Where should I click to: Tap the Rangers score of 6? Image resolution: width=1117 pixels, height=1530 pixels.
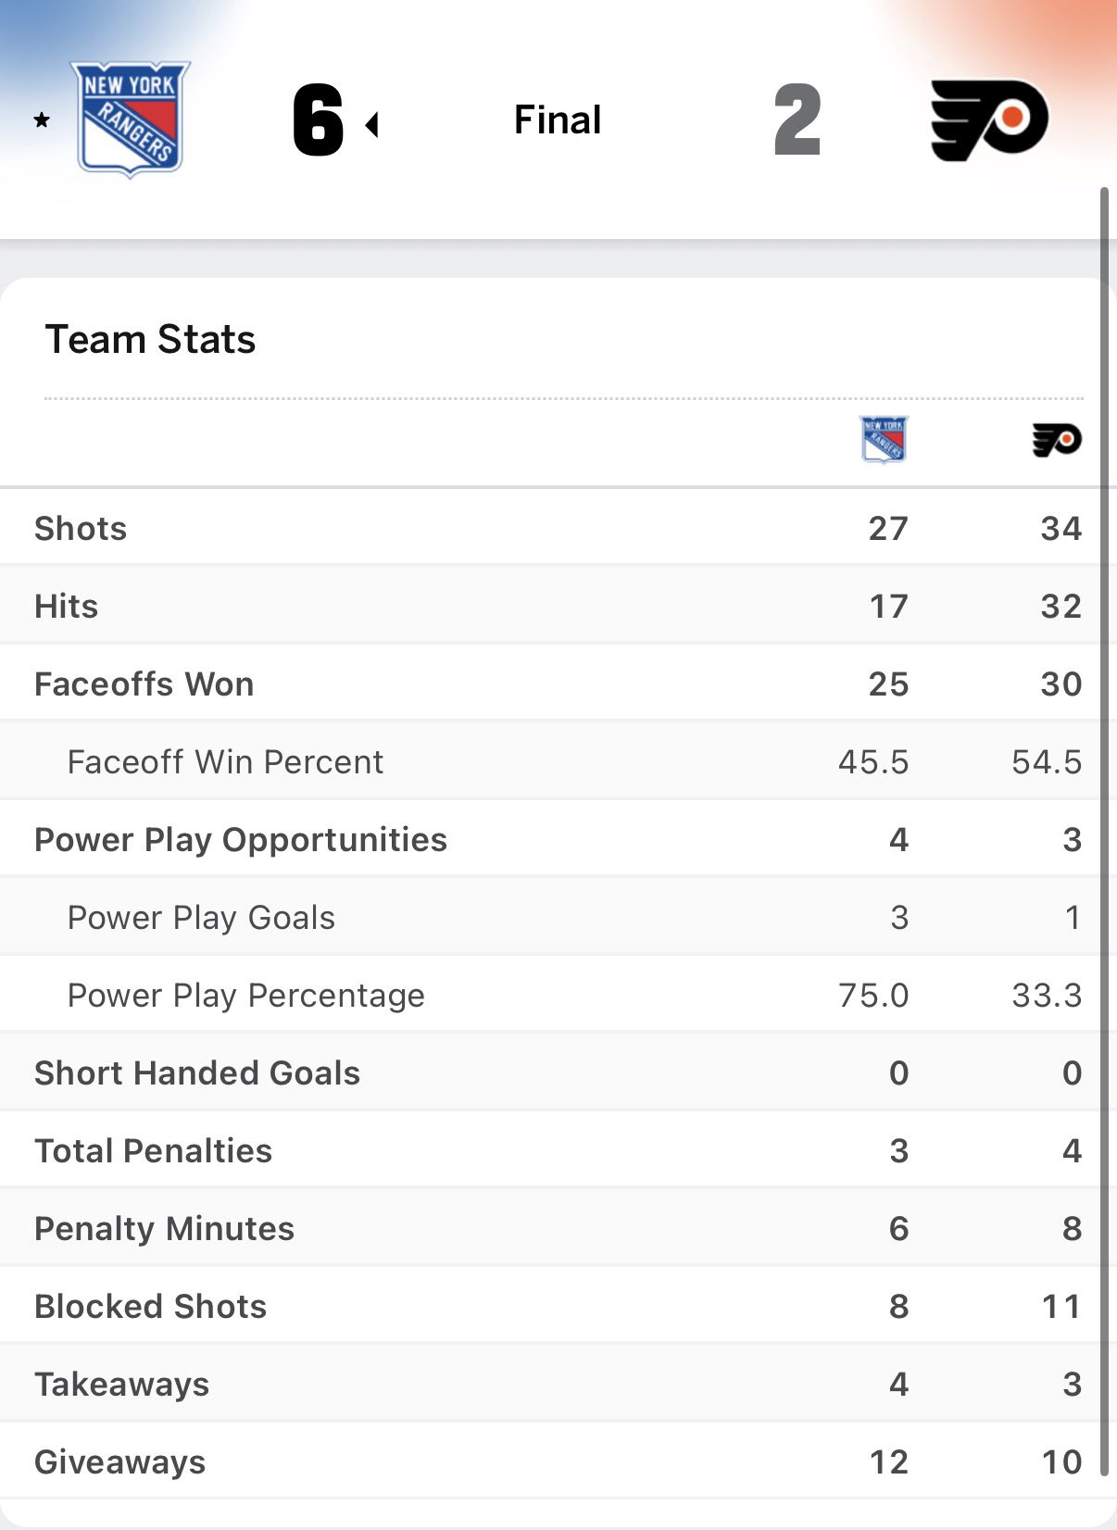click(318, 119)
